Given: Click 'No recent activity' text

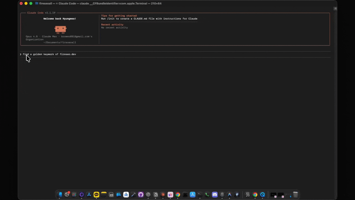Looking at the screenshot, I should pyautogui.click(x=115, y=27).
